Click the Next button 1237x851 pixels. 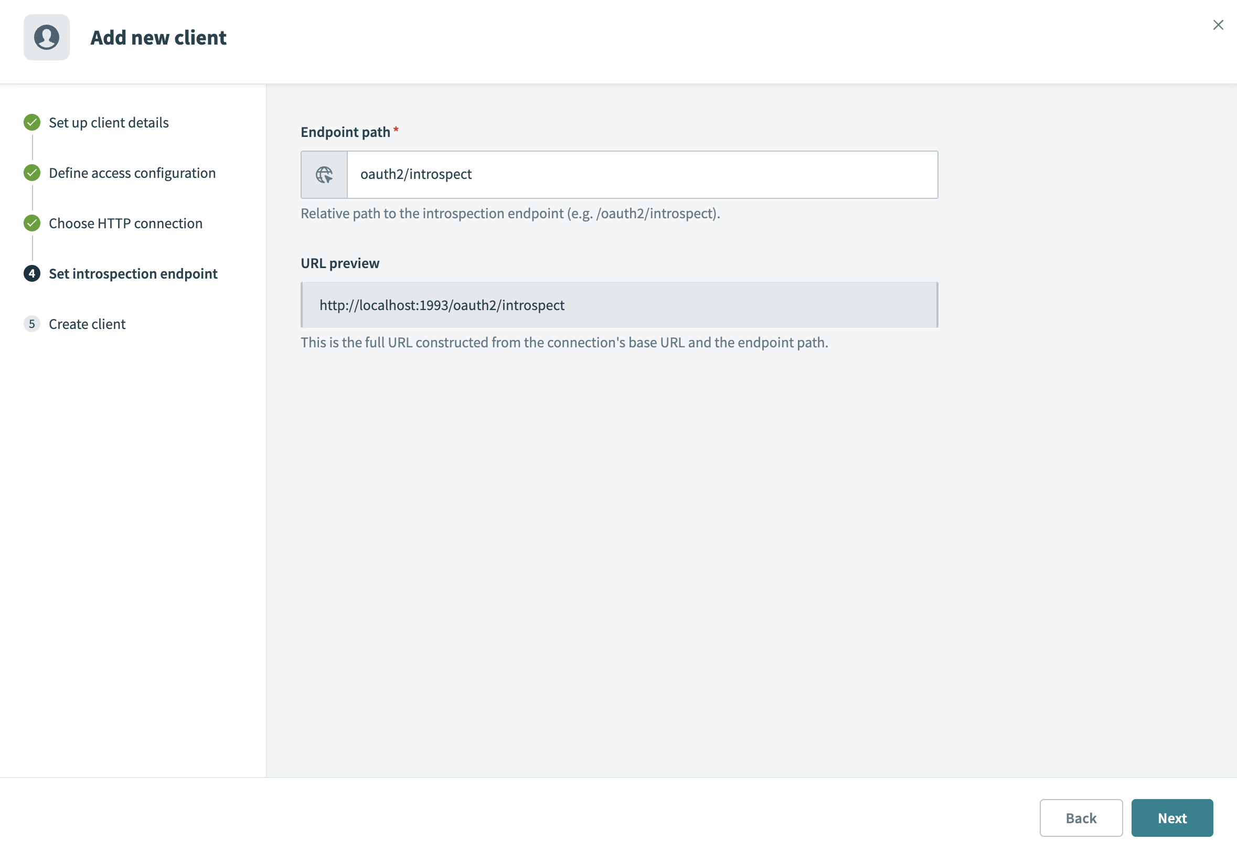(1171, 817)
